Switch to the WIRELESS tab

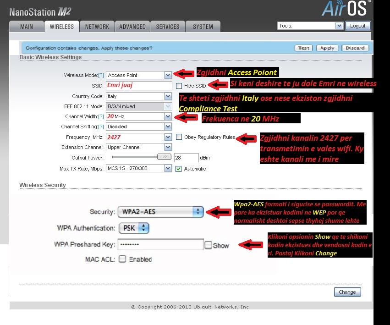(62, 27)
